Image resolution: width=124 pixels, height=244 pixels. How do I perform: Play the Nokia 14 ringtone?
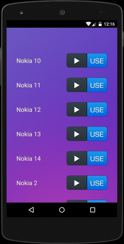(77, 158)
